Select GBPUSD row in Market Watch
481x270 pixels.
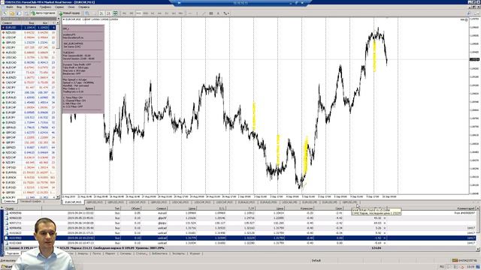tap(28, 43)
